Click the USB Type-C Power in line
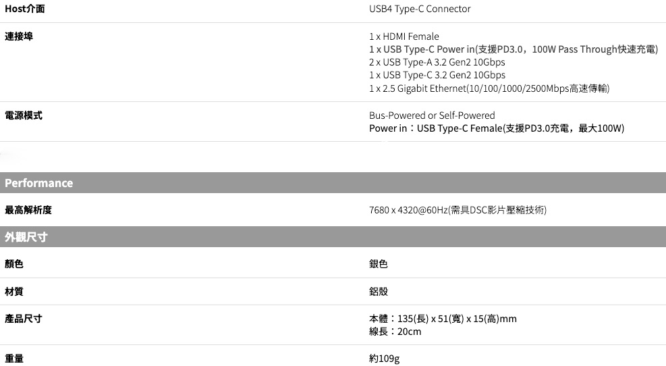Viewport: 666px width, 366px height. [x=513, y=49]
